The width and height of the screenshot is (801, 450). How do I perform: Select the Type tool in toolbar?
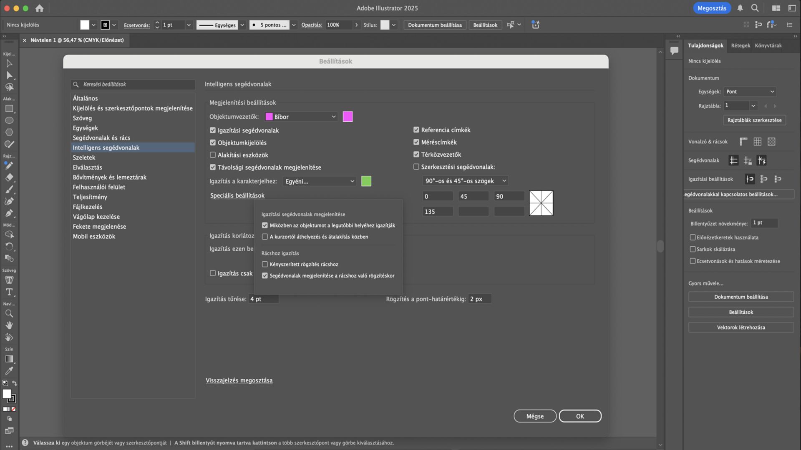click(x=9, y=292)
